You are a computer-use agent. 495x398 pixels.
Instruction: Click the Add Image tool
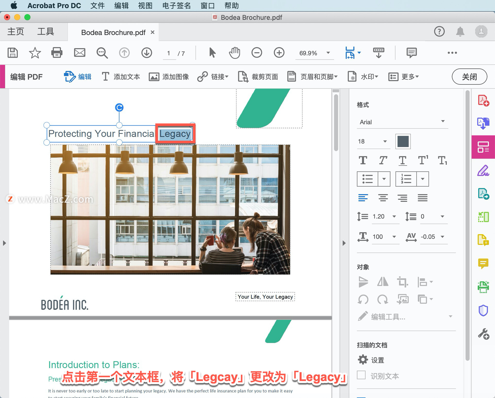click(169, 77)
